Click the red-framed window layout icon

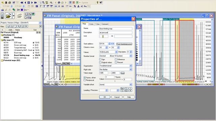click(74, 2)
